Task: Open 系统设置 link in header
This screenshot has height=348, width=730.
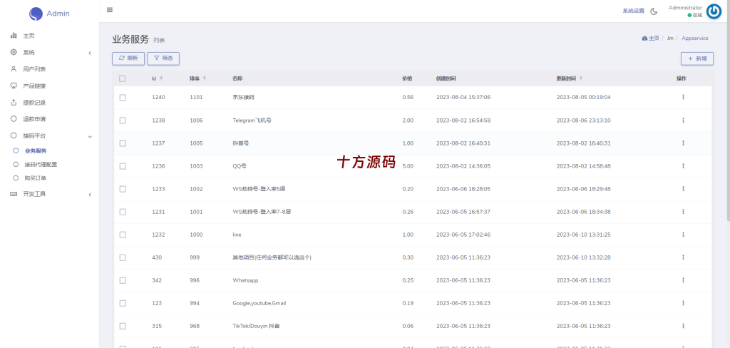Action: [634, 11]
